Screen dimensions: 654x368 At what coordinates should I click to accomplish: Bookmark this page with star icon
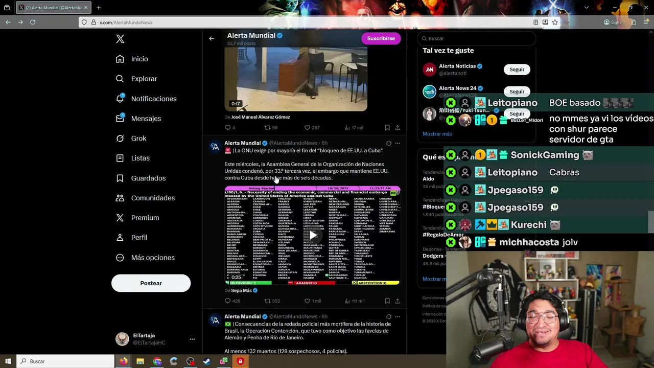pyautogui.click(x=555, y=22)
